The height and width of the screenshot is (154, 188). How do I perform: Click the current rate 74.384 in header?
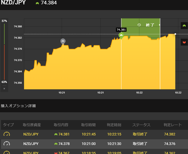(49, 3)
